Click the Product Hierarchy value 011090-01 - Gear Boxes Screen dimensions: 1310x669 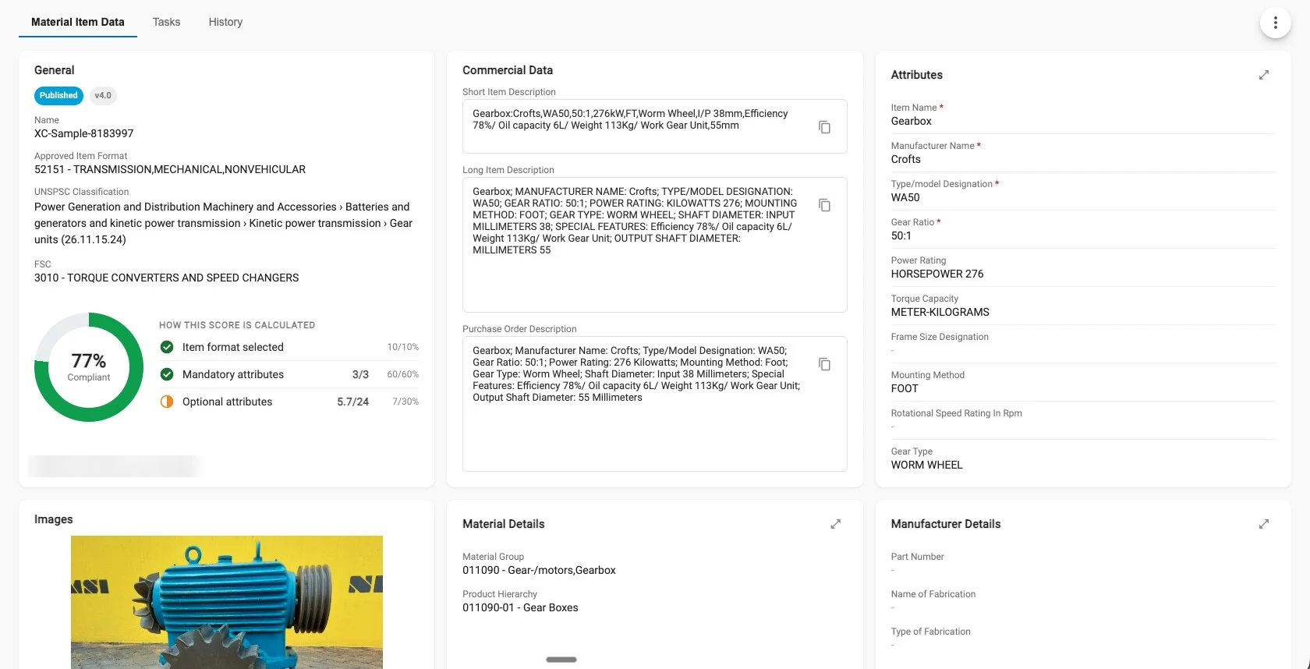[x=521, y=607]
